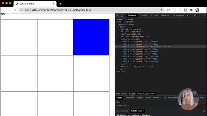Image resolution: width=207 pixels, height=116 pixels.
Task: Select the h2 id time-left element row
Action: pos(161,37)
